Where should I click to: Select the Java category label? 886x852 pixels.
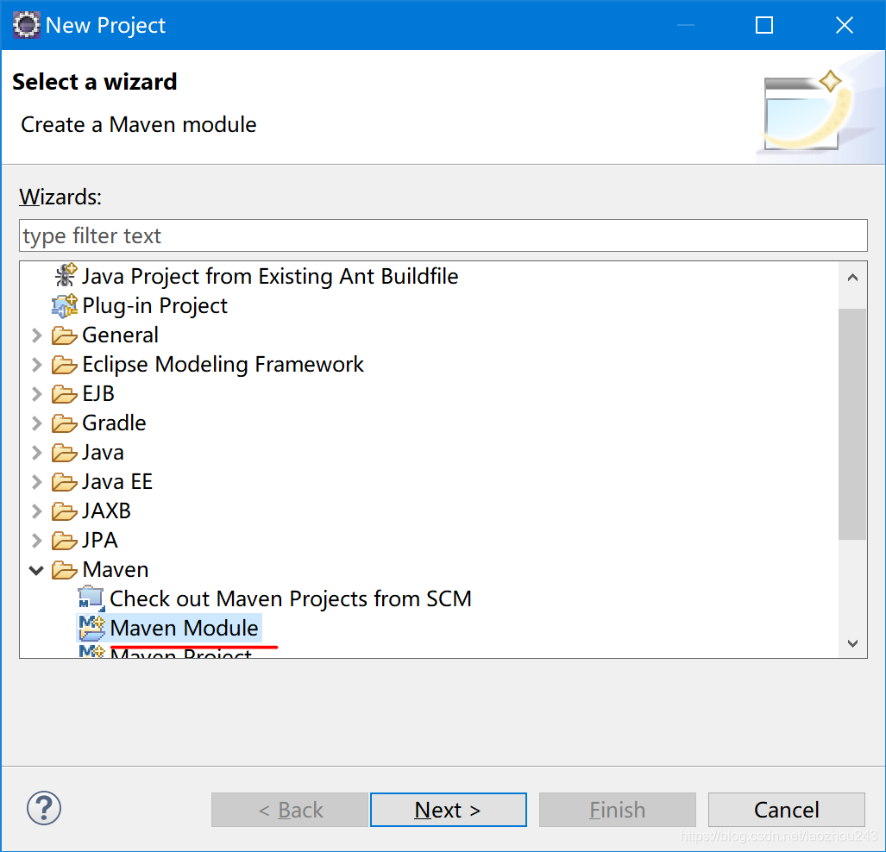point(103,453)
